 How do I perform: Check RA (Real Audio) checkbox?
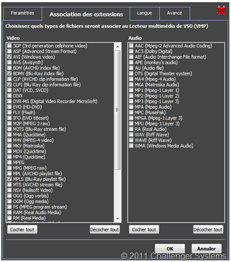(131, 129)
